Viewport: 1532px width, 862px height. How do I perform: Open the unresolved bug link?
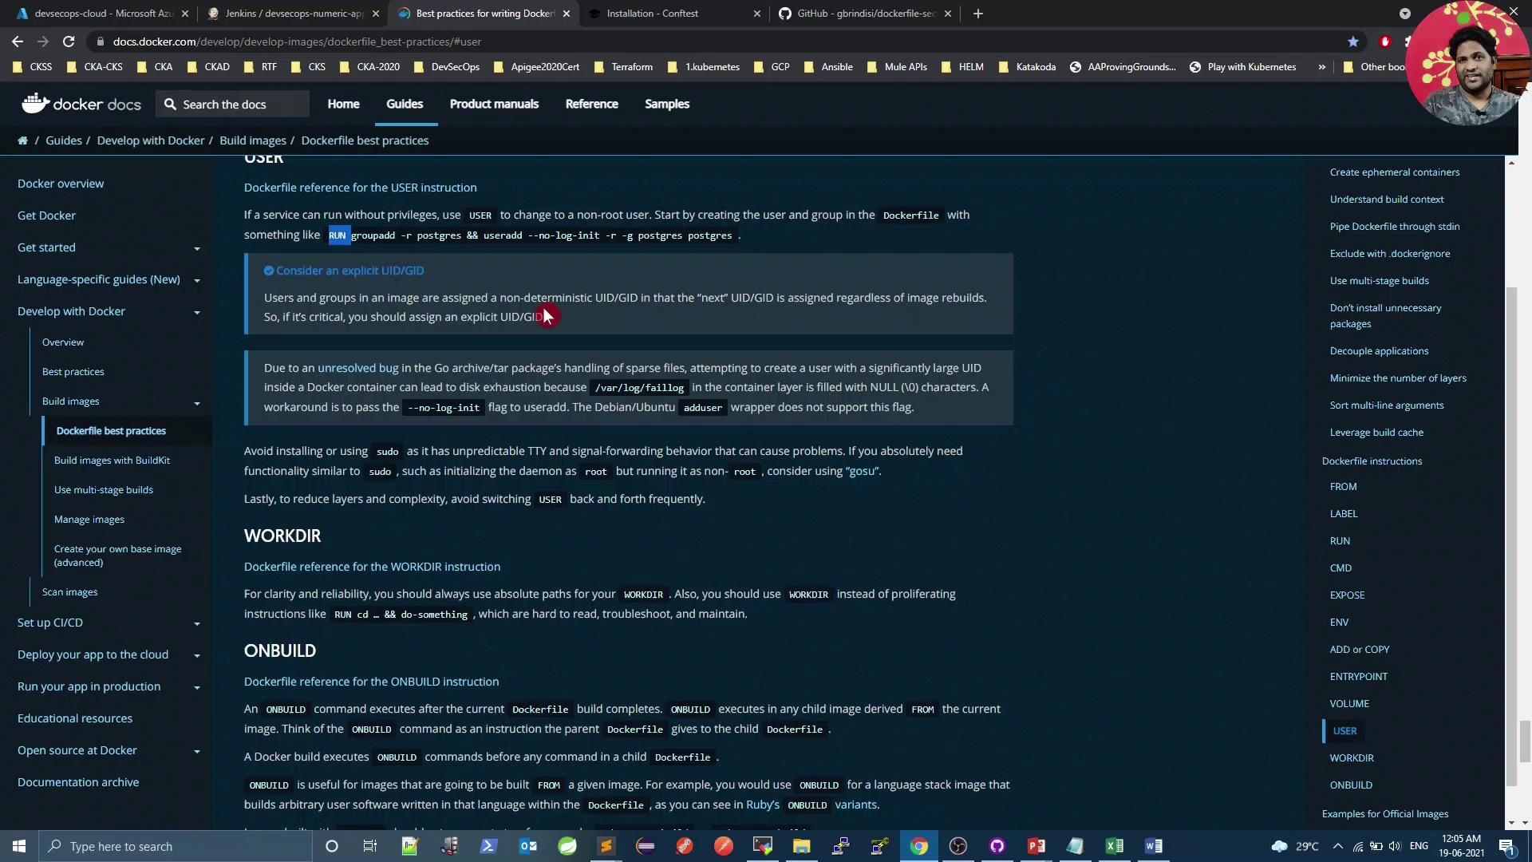click(x=357, y=368)
